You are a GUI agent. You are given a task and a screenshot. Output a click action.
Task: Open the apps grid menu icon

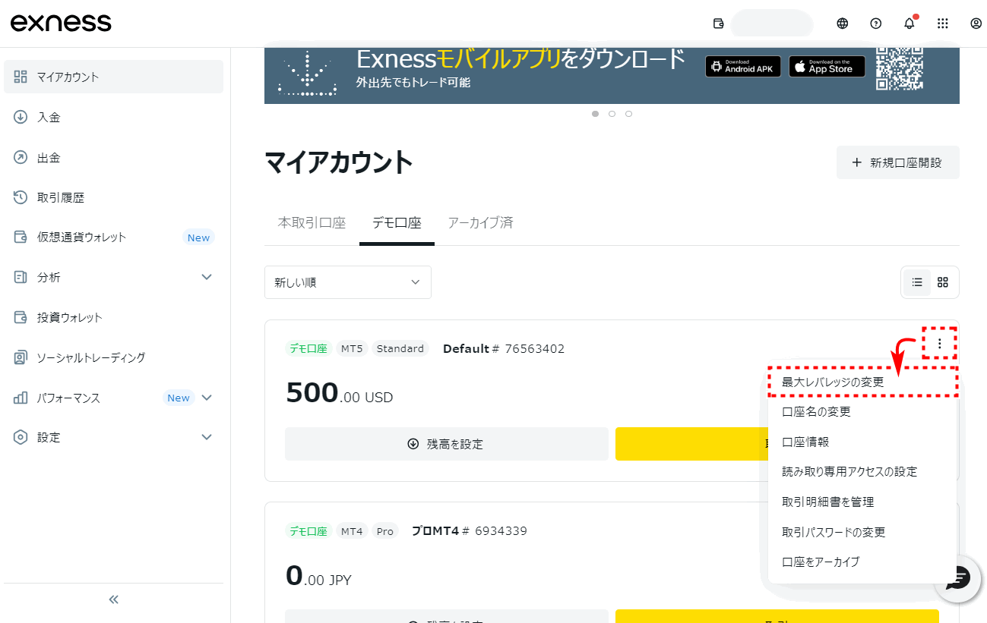click(x=943, y=24)
